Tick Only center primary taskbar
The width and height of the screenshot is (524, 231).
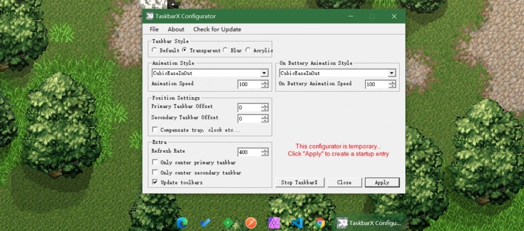[x=155, y=162]
